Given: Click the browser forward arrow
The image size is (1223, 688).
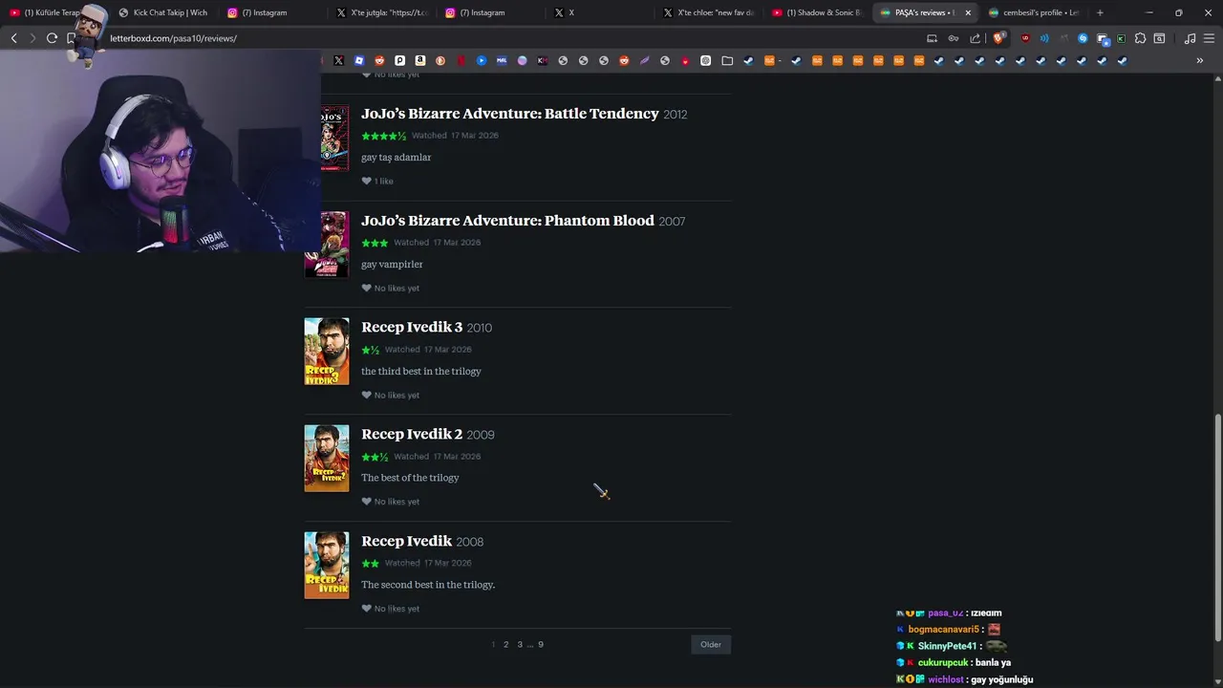Looking at the screenshot, I should pos(32,38).
